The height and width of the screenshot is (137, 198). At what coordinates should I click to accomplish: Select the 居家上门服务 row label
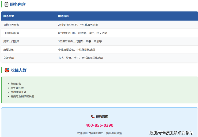click(11, 41)
